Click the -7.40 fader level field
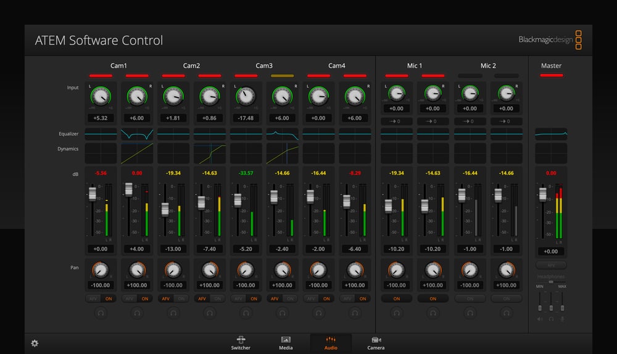The height and width of the screenshot is (354, 617). click(x=210, y=249)
